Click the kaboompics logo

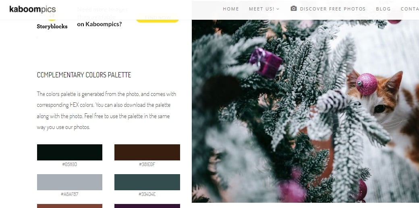[x=32, y=9]
